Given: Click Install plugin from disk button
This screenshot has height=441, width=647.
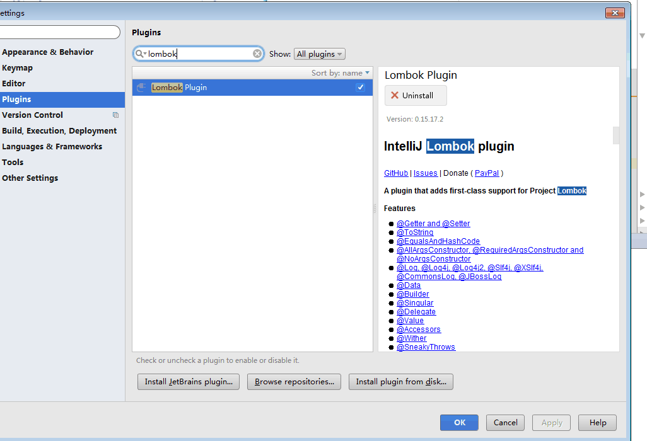Looking at the screenshot, I should [x=401, y=382].
